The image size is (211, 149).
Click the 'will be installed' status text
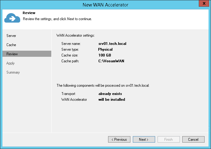click(x=111, y=100)
